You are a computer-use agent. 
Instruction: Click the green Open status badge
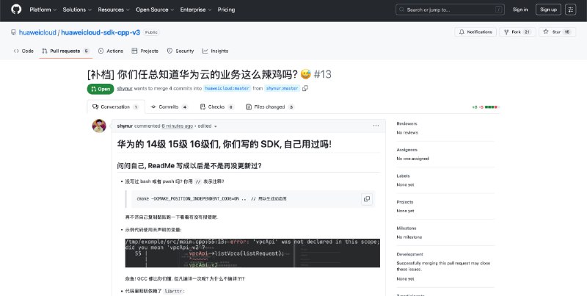coord(101,89)
